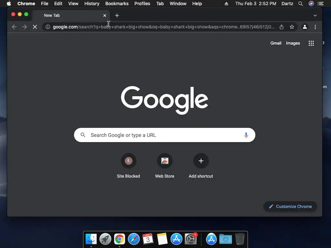331x248 pixels.
Task: Open the Web Store shortcut
Action: 165,166
